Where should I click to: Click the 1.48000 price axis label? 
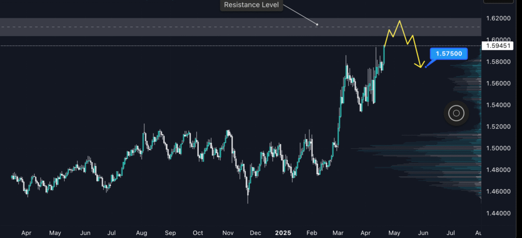pyautogui.click(x=498, y=170)
